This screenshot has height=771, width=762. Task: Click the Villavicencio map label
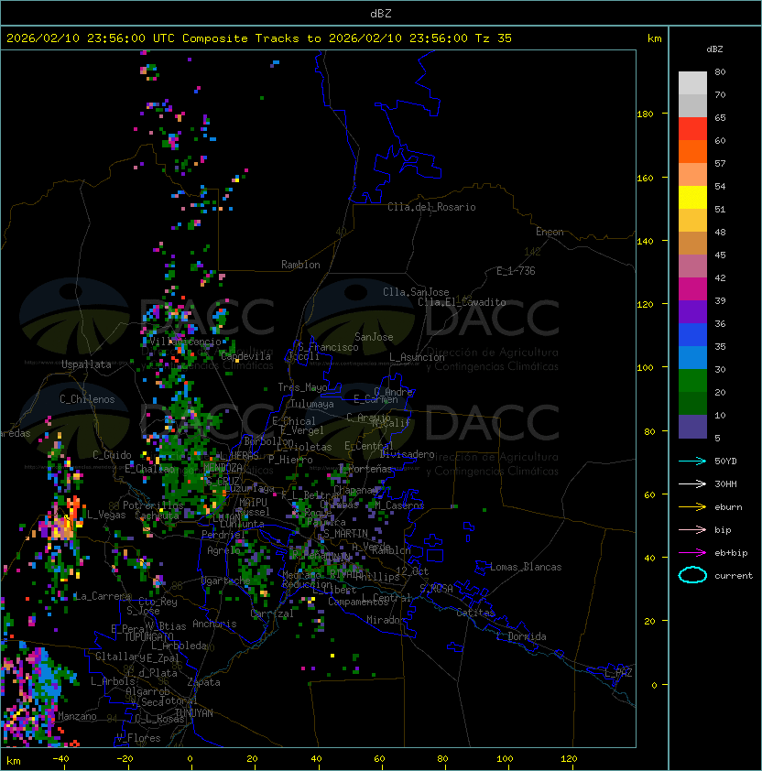click(x=185, y=342)
